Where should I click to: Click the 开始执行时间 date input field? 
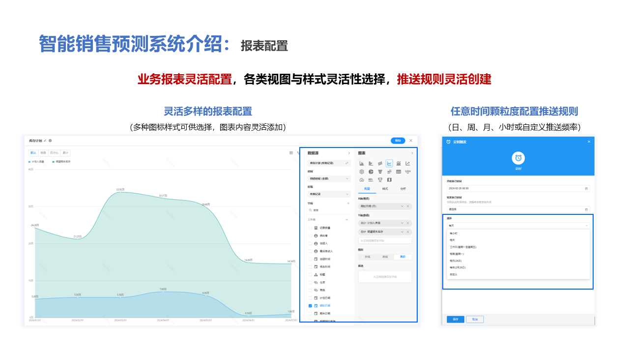[x=518, y=188]
